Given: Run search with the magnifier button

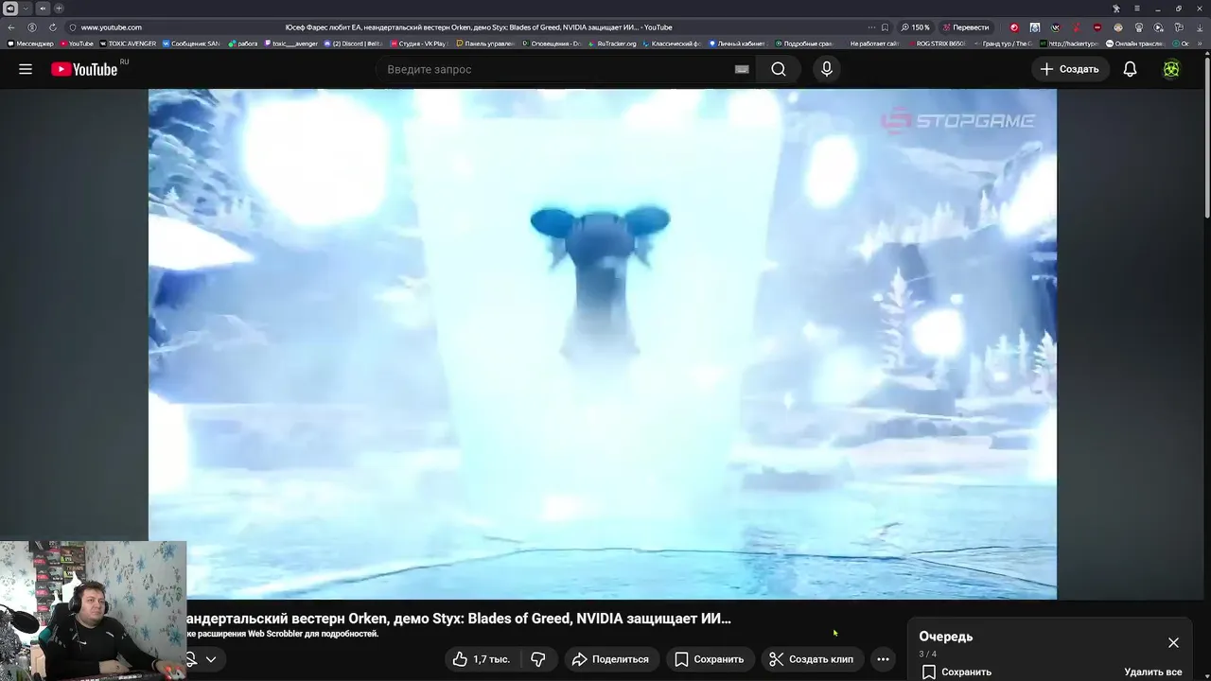Looking at the screenshot, I should click(779, 69).
